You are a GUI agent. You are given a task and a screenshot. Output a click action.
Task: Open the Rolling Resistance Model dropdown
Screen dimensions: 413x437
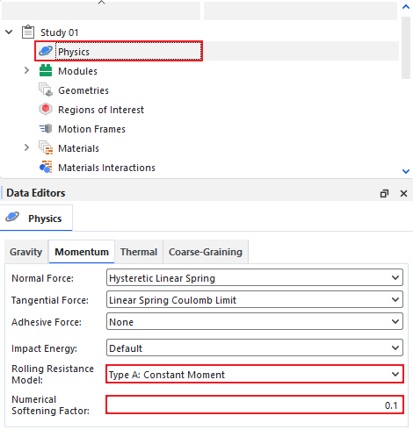coord(255,374)
